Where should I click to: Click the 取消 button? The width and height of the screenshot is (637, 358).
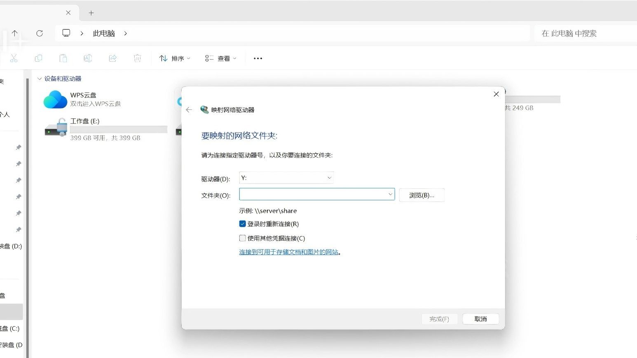(480, 319)
